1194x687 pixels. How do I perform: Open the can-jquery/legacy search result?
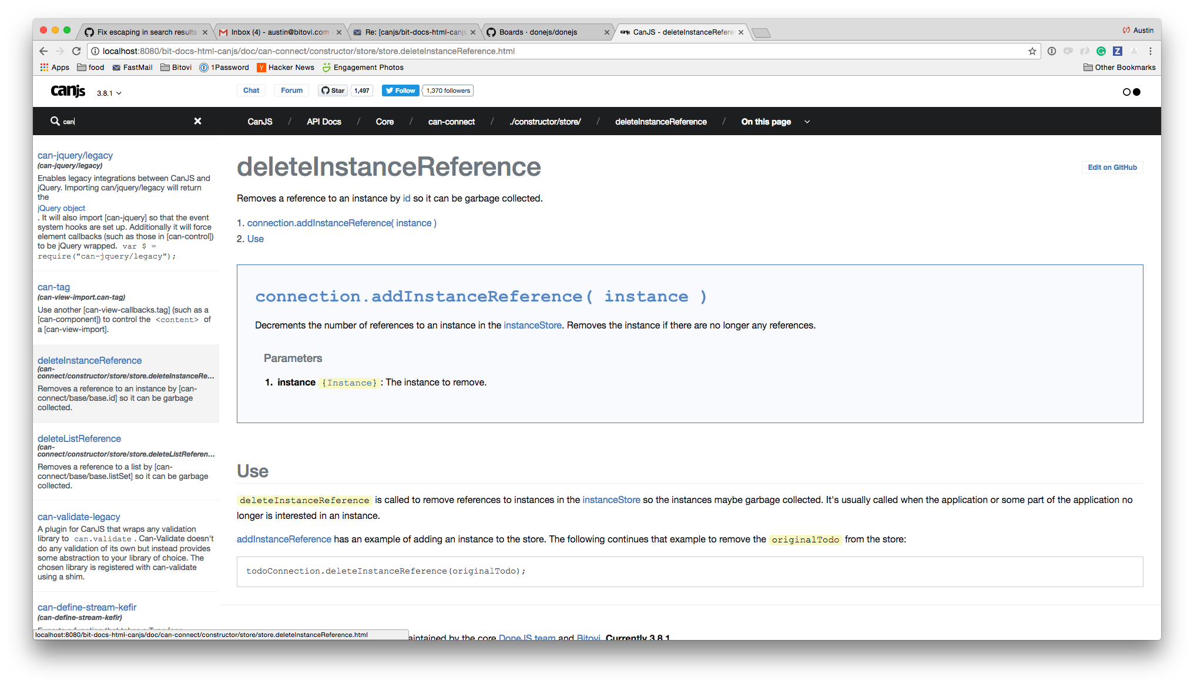(75, 155)
